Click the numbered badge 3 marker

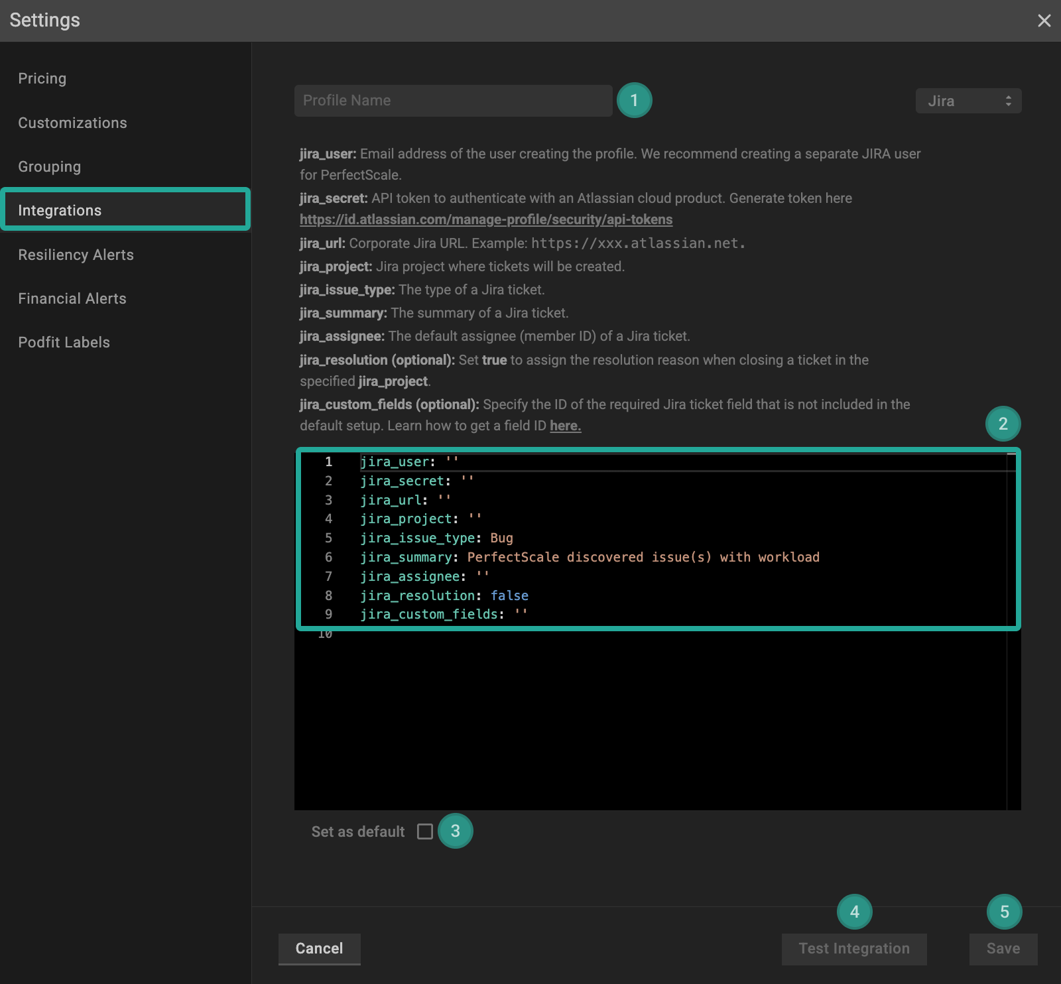pyautogui.click(x=455, y=831)
